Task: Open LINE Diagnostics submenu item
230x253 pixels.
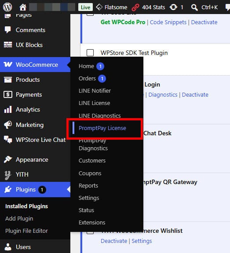Action: (x=100, y=116)
